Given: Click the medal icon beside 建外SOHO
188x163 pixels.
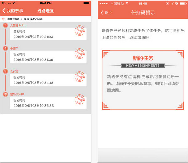Looking at the screenshot, I should point(5,94).
